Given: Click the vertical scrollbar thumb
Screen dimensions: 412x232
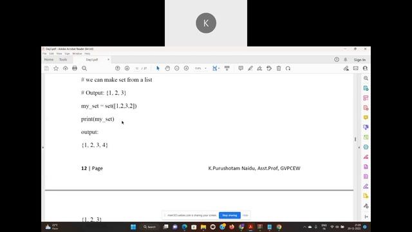Looking at the screenshot, I should 355,139.
